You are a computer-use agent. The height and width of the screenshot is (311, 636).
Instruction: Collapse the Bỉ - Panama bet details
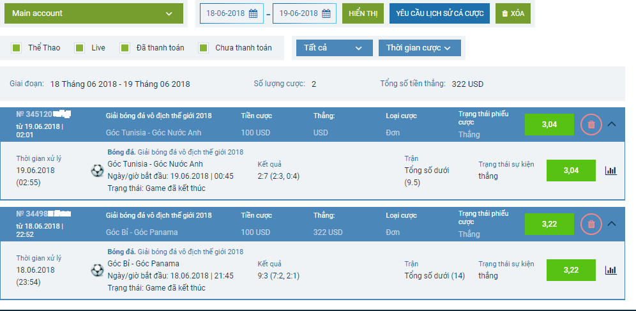click(612, 224)
